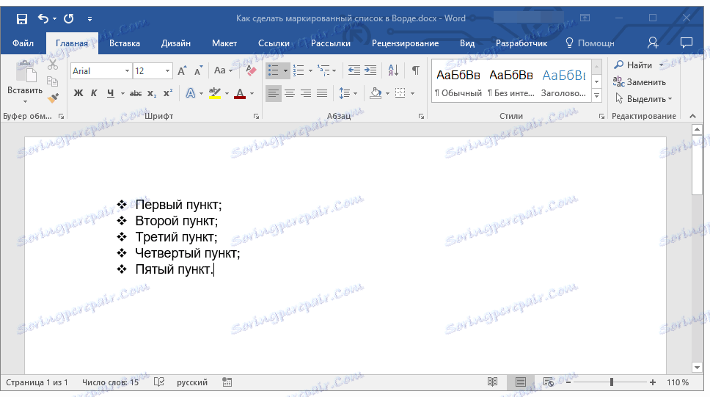The width and height of the screenshot is (710, 397).
Task: Sort the text alphabetically
Action: (x=393, y=70)
